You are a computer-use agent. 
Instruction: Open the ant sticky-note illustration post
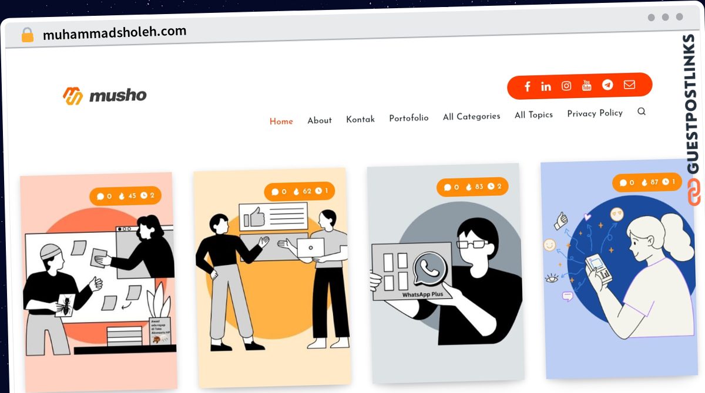tap(98, 282)
